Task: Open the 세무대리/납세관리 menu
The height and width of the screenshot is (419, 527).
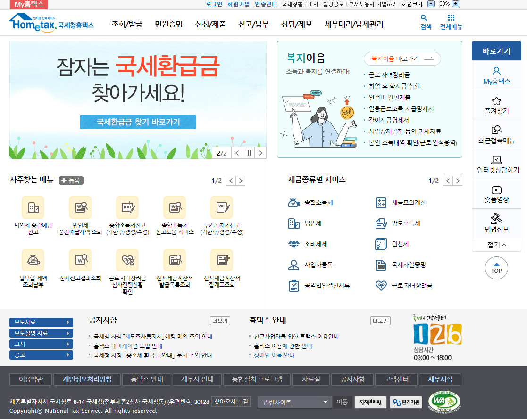Action: [x=353, y=24]
